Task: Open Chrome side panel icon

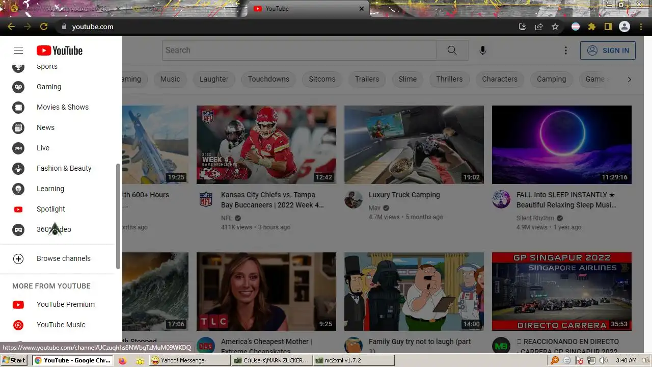Action: point(608,27)
